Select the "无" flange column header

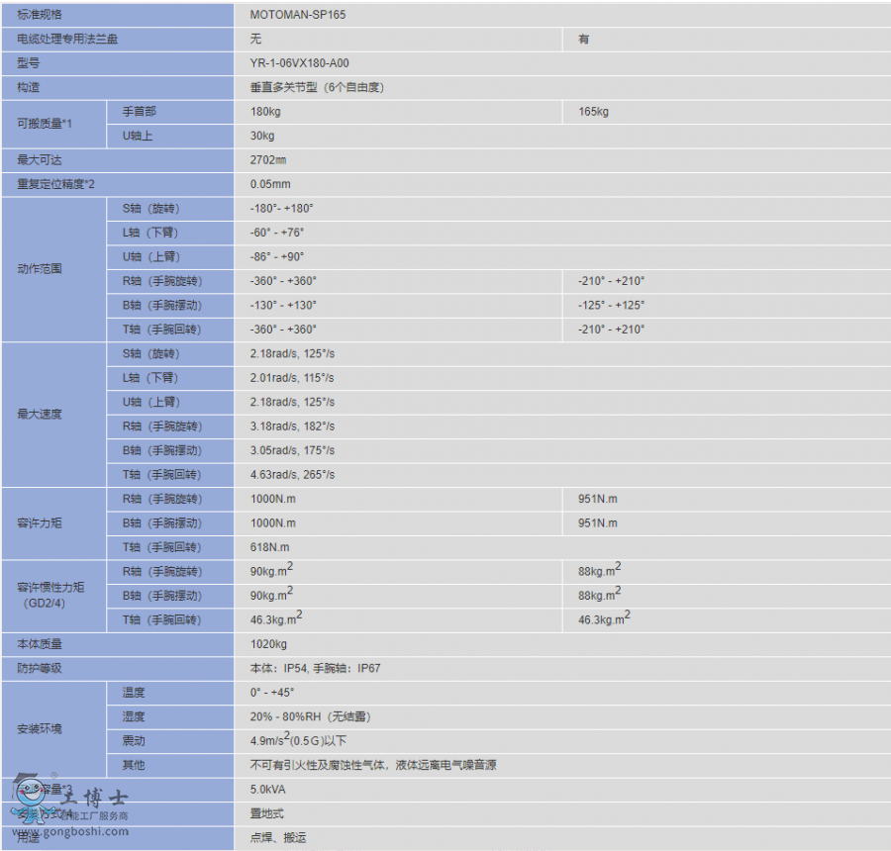255,40
